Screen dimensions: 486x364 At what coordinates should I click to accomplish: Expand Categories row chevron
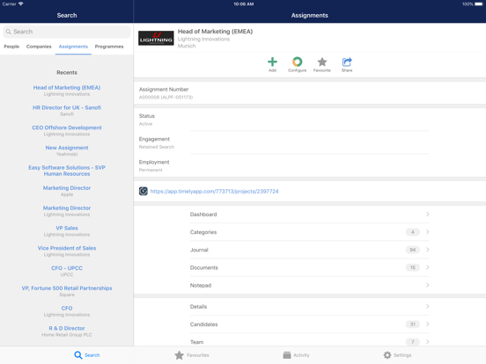click(x=427, y=232)
